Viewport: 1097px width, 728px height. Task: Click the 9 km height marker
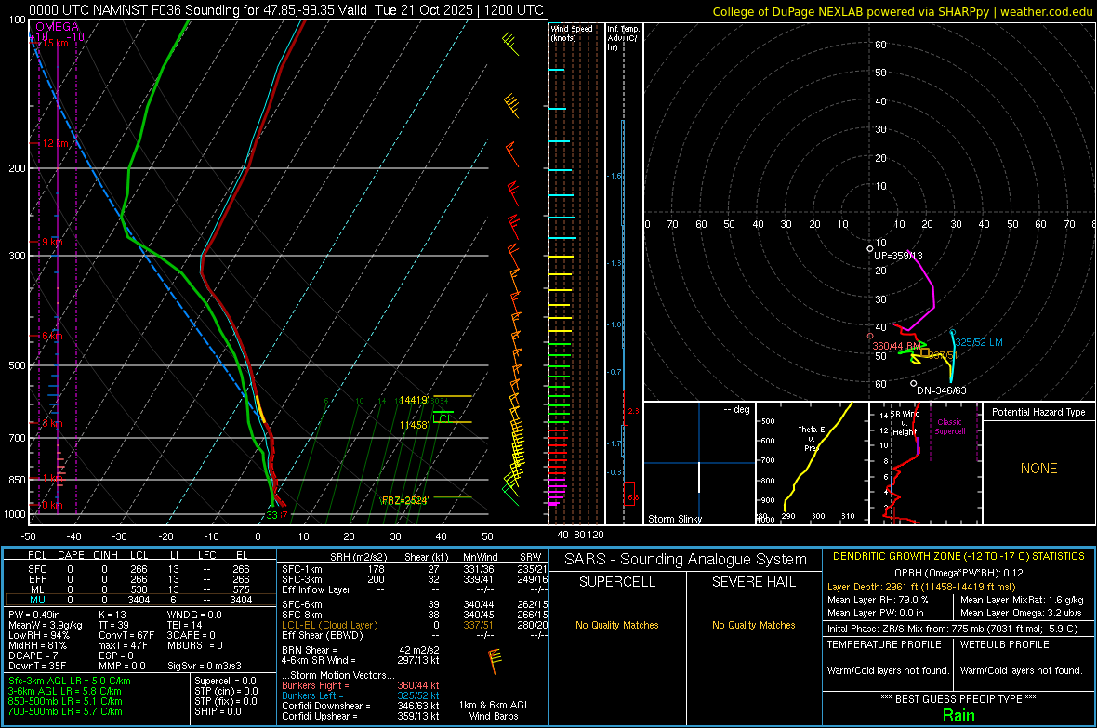51,242
